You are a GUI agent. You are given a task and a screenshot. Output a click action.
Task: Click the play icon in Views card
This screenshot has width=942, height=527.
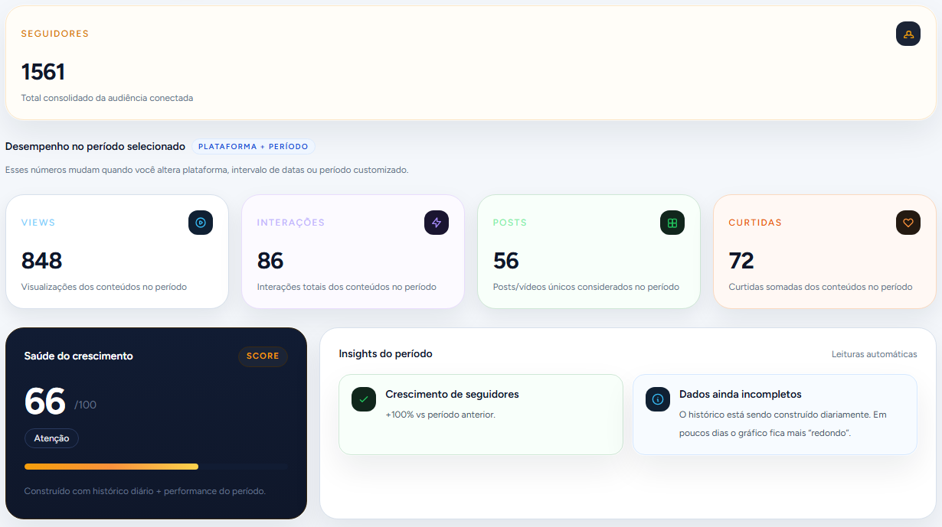[201, 223]
